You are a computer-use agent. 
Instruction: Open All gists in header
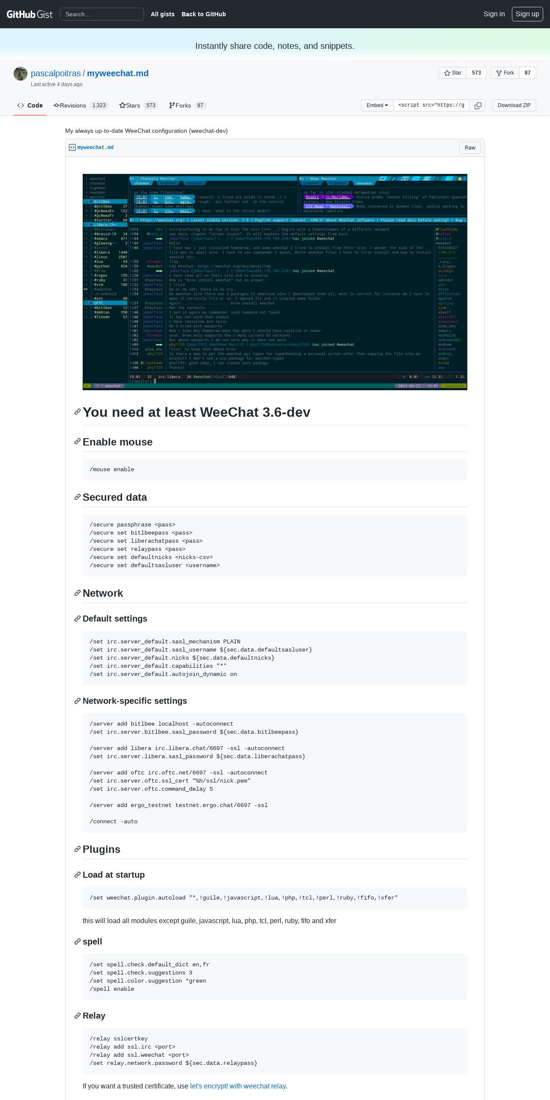point(163,14)
